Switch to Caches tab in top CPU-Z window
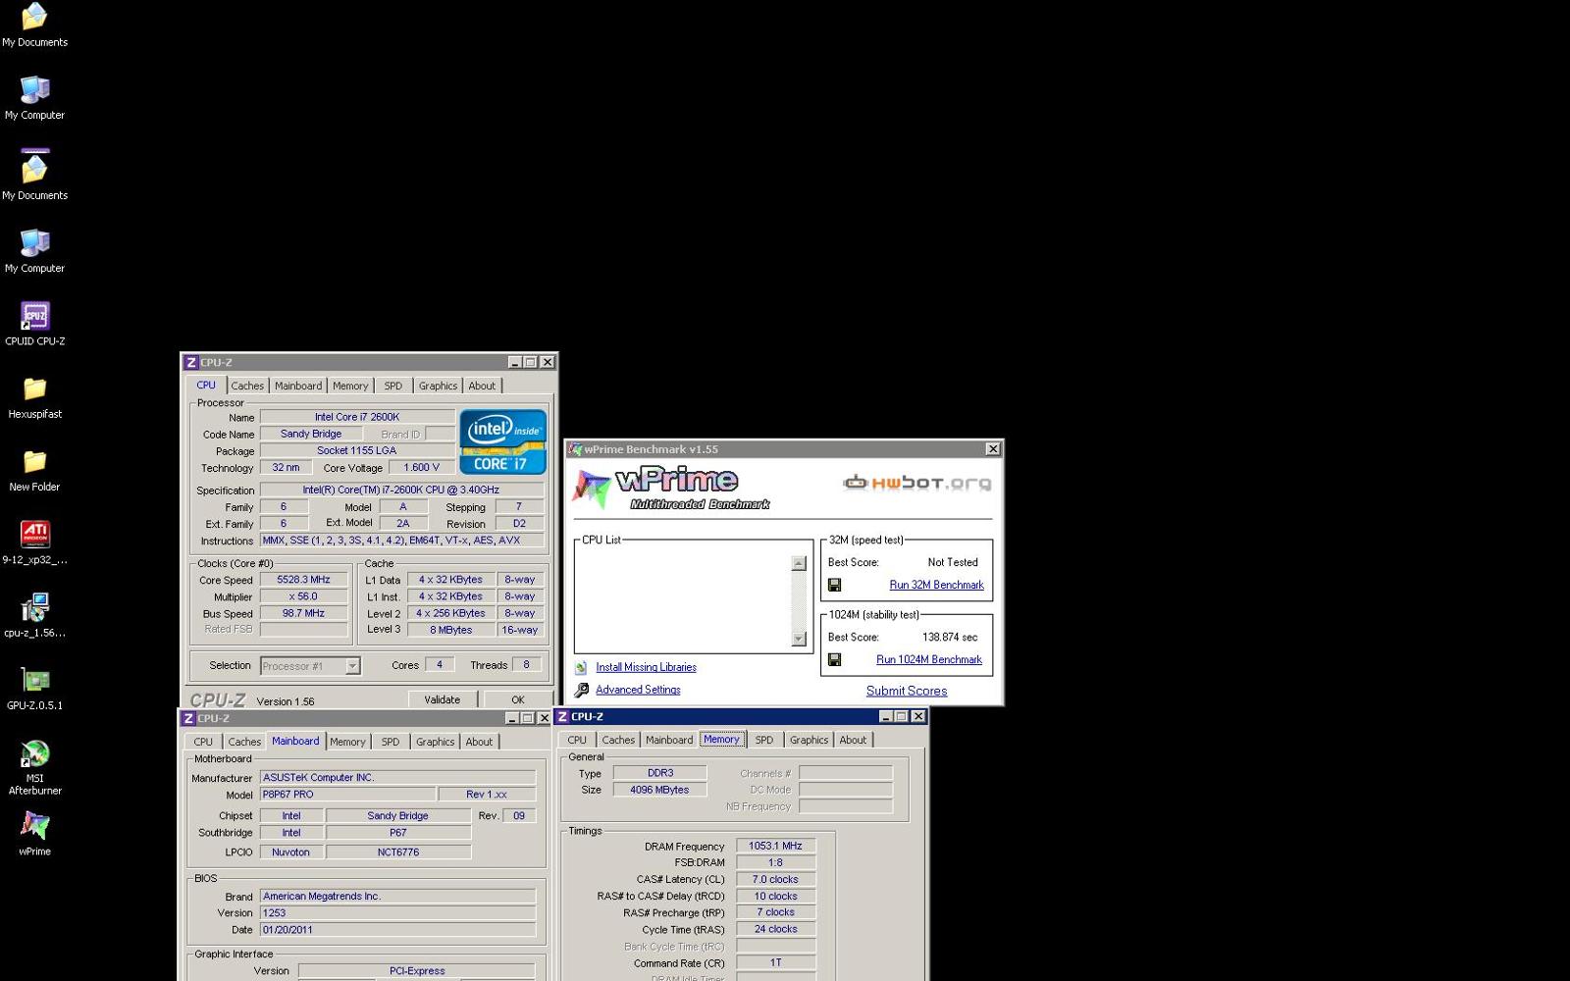 (247, 386)
